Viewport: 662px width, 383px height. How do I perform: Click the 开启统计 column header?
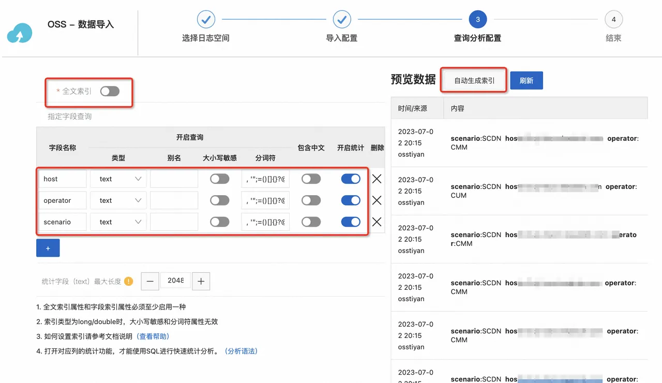(x=351, y=148)
